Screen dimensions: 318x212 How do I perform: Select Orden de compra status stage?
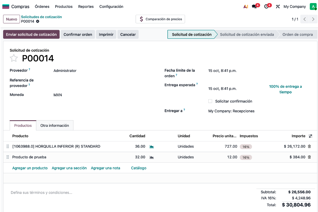point(297,34)
